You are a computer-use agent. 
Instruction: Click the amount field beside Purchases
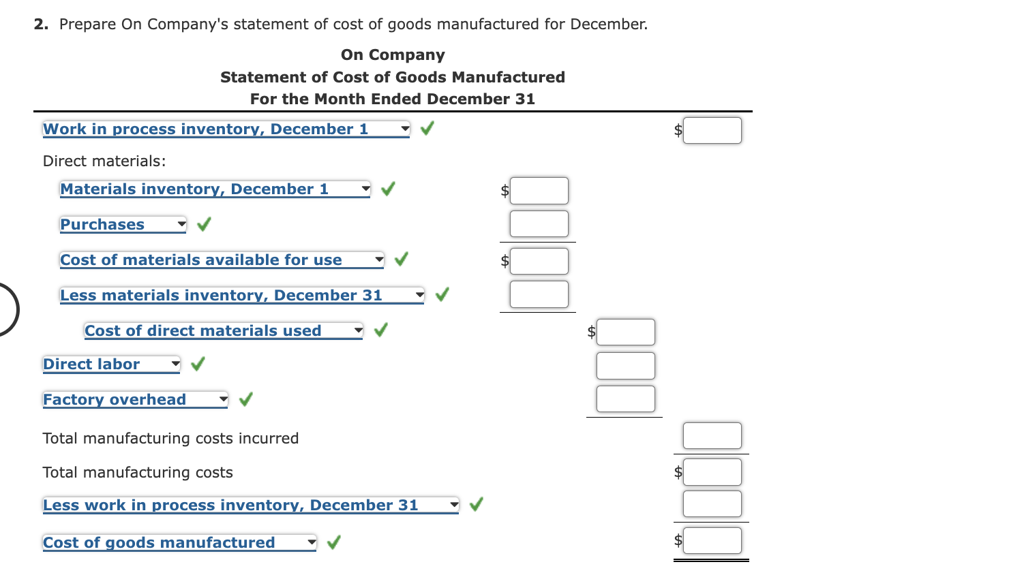pos(539,223)
